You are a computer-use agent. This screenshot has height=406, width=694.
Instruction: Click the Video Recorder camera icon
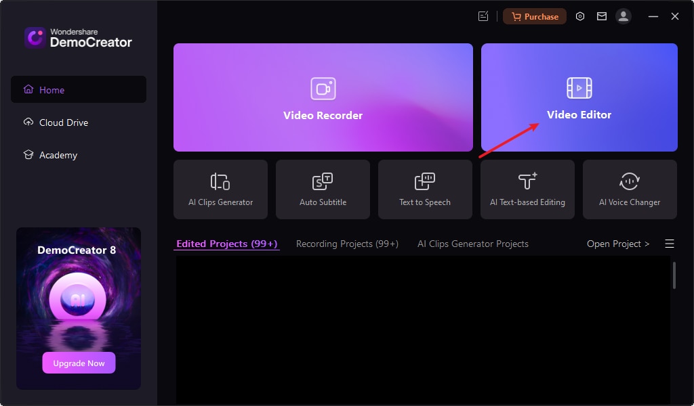323,89
